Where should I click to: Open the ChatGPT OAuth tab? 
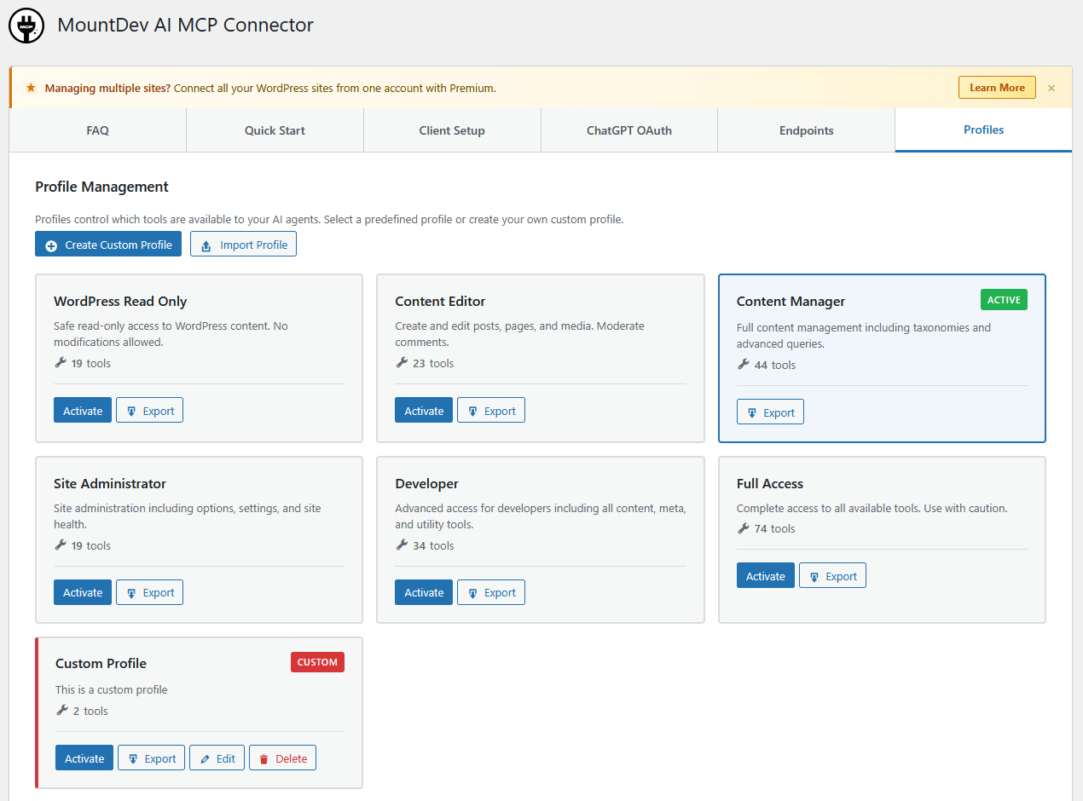[x=629, y=130]
